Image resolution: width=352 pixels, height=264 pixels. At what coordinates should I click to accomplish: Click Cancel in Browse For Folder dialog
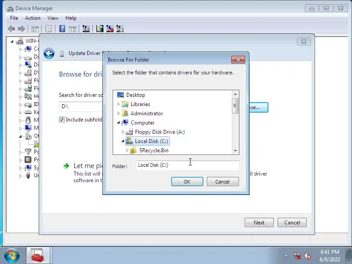pyautogui.click(x=223, y=182)
